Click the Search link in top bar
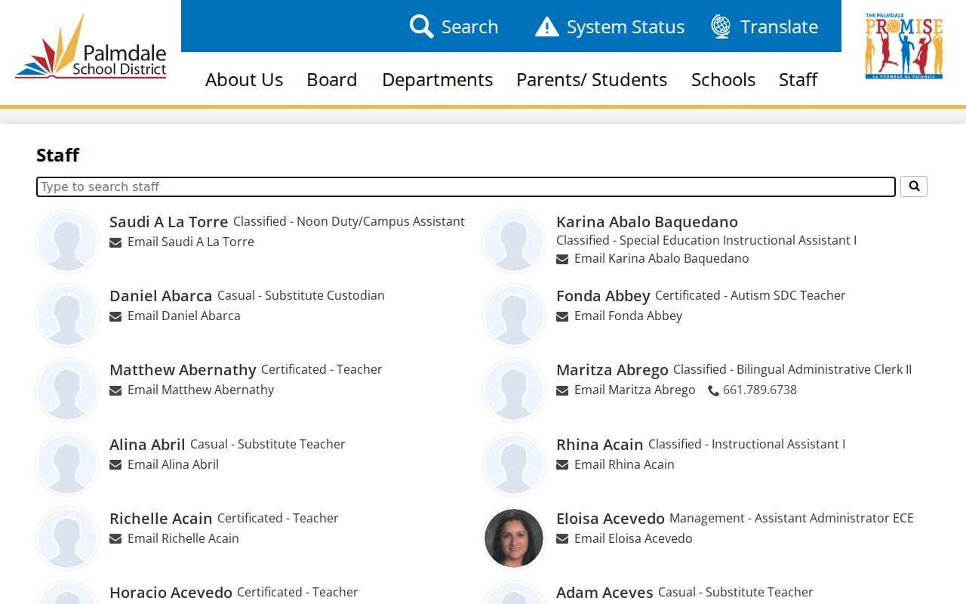The width and height of the screenshot is (966, 604). (x=454, y=26)
